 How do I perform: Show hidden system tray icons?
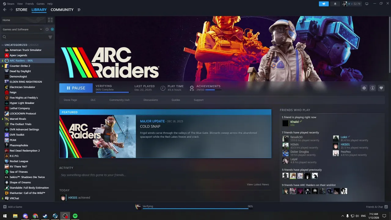click(x=342, y=216)
